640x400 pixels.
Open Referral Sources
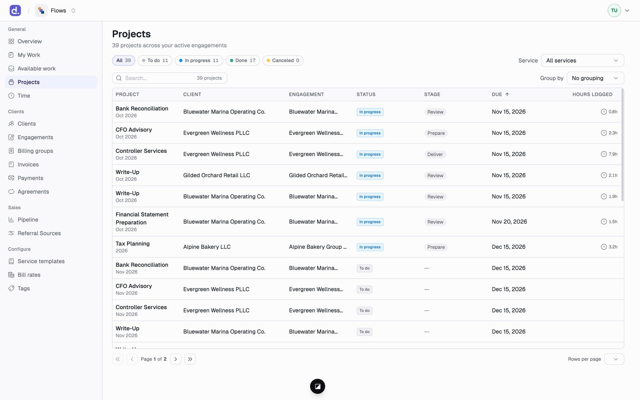[51, 233]
